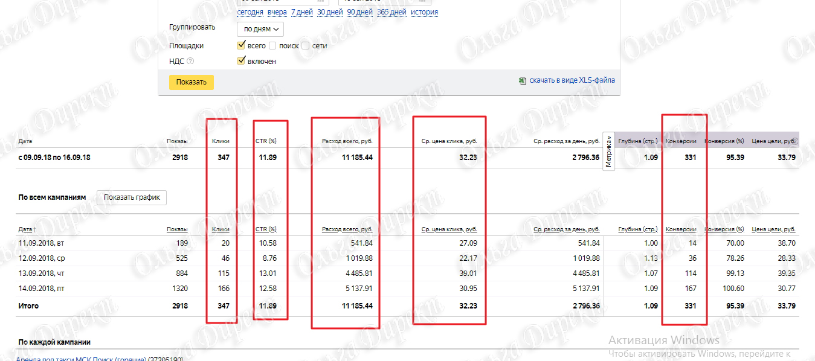815x361 pixels.
Task: Open the история period link
Action: pyautogui.click(x=424, y=12)
